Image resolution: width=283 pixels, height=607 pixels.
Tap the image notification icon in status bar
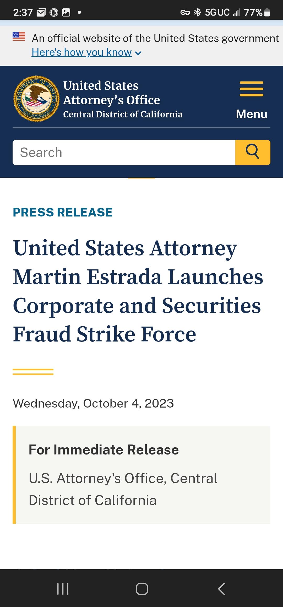(x=66, y=12)
